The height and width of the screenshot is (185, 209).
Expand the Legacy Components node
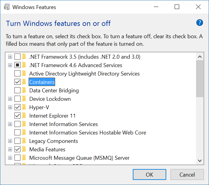[x=10, y=141]
